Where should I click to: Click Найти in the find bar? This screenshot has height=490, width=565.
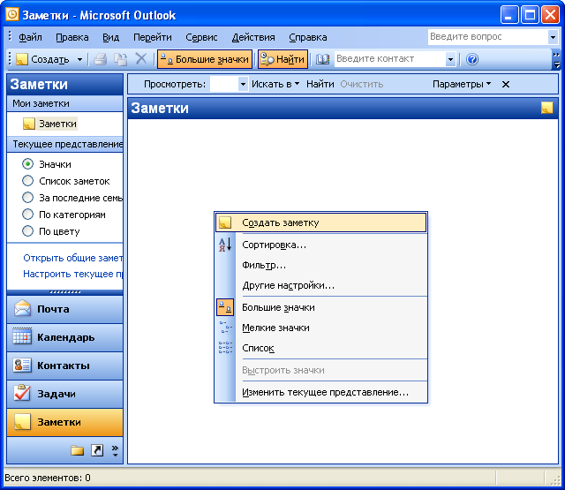point(320,84)
